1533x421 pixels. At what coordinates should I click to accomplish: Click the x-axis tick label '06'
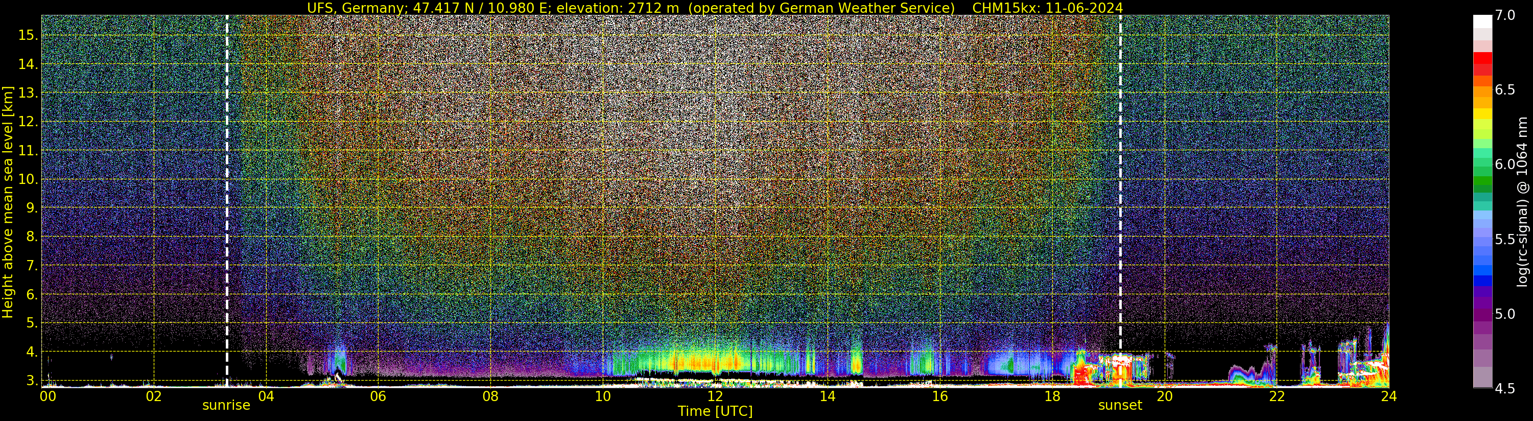[379, 396]
